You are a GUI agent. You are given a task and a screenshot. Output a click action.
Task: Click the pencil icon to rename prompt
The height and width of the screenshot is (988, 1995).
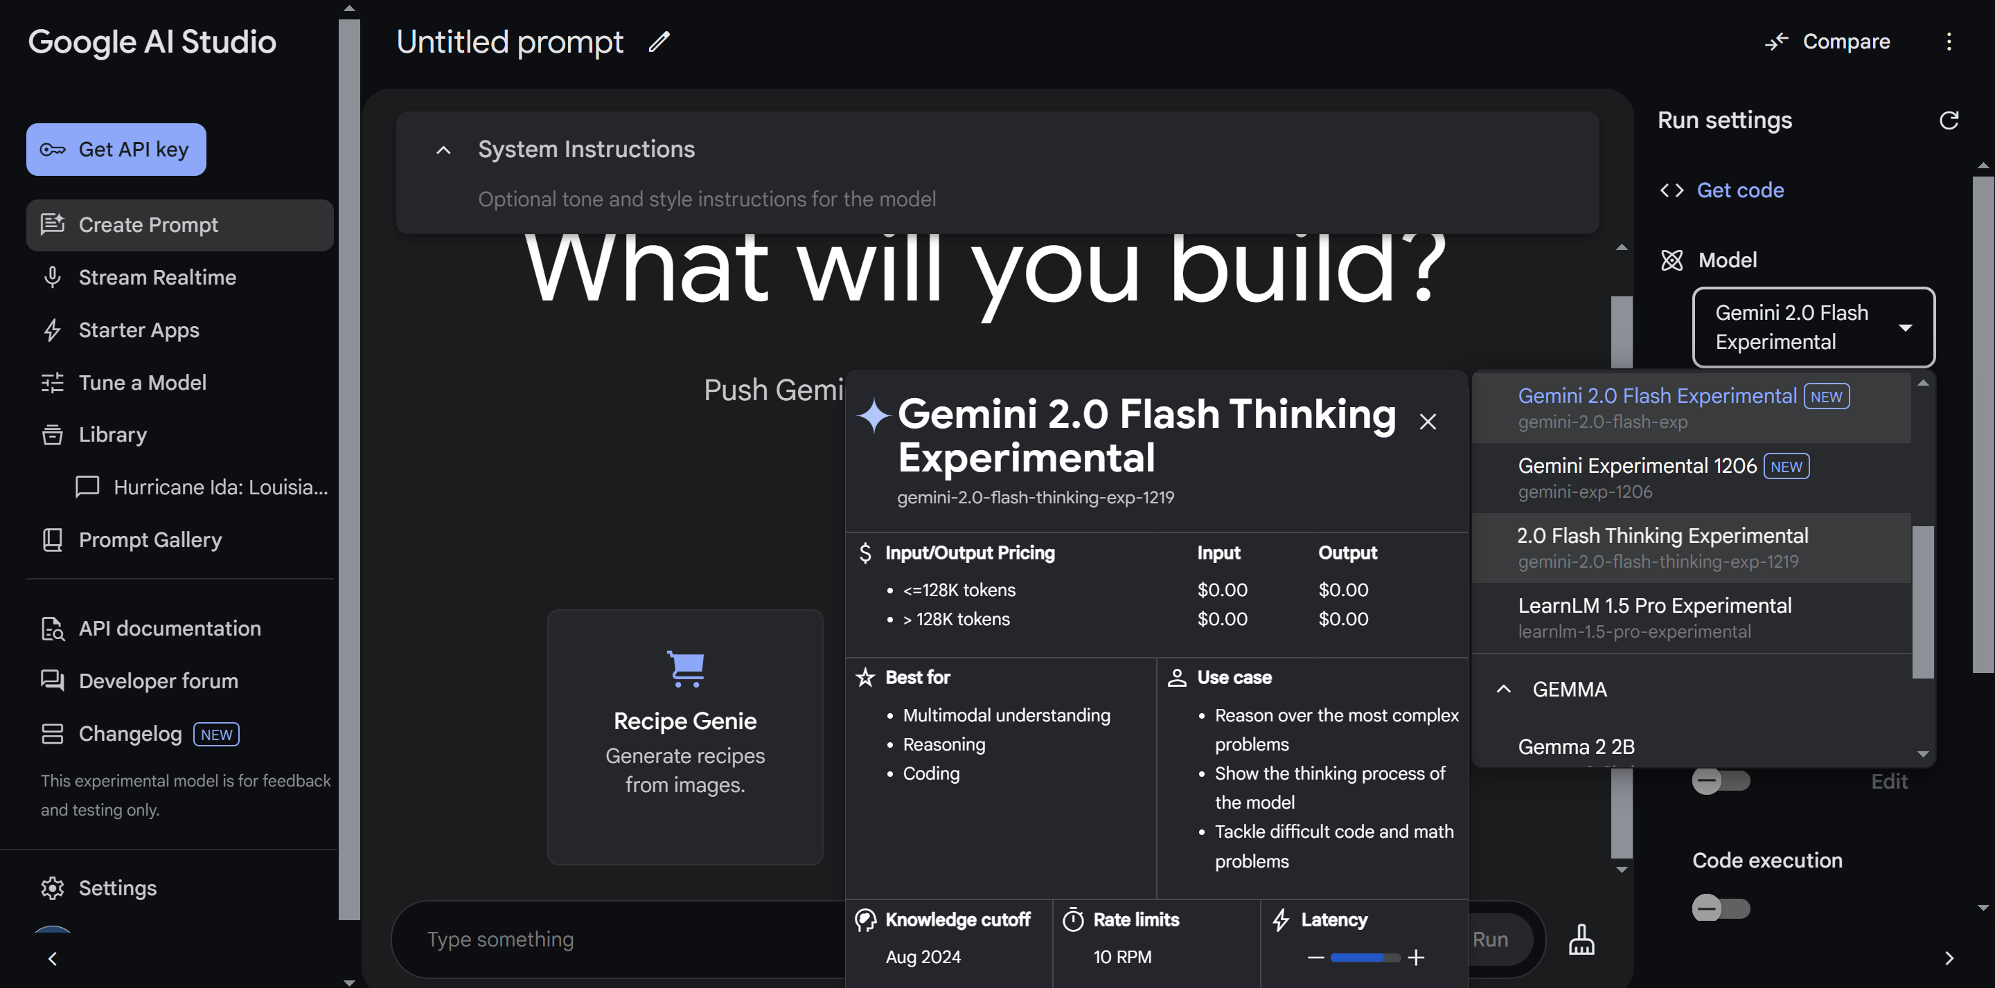pyautogui.click(x=659, y=42)
